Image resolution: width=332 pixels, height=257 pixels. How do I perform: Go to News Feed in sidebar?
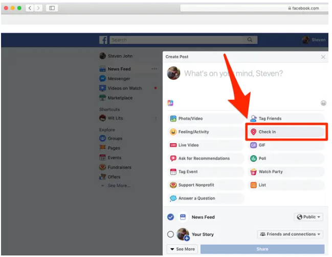pos(115,69)
